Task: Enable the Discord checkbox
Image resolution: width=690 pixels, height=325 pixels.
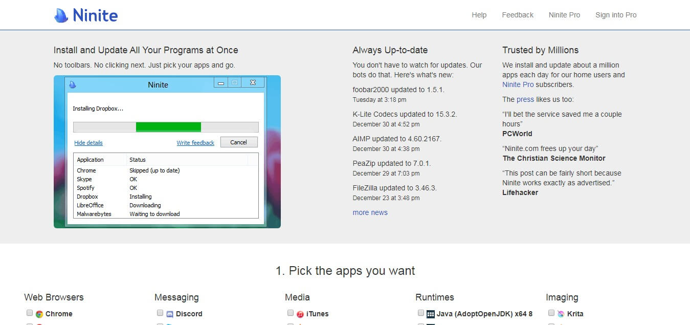Action: 160,313
